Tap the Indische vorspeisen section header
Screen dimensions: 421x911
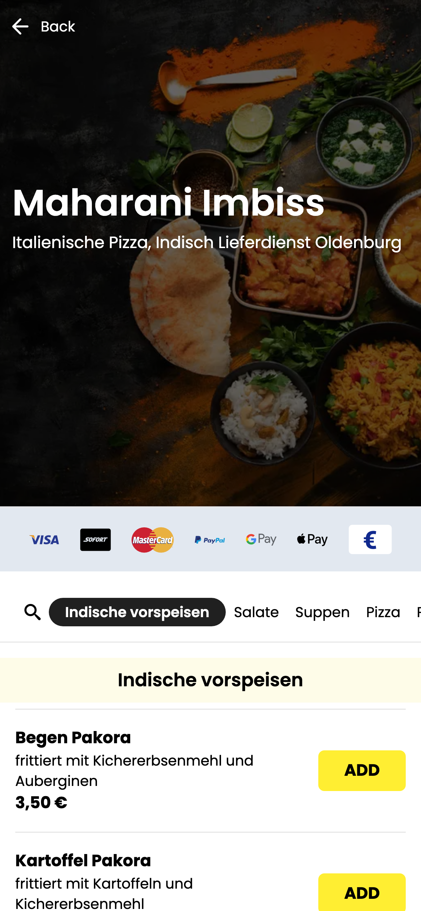210,680
